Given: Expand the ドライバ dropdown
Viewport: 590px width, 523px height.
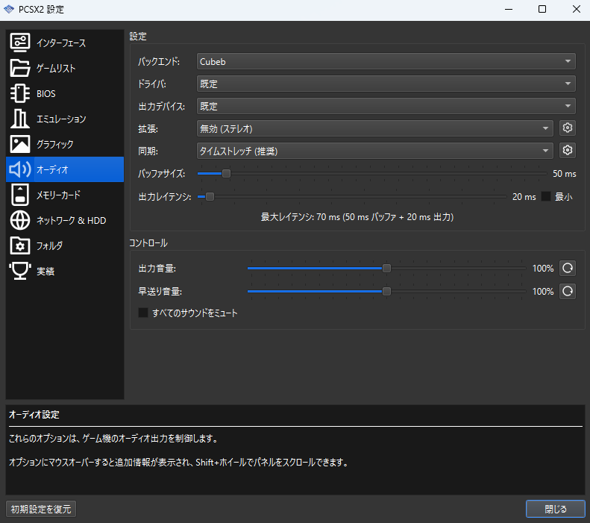Looking at the screenshot, I should point(386,84).
